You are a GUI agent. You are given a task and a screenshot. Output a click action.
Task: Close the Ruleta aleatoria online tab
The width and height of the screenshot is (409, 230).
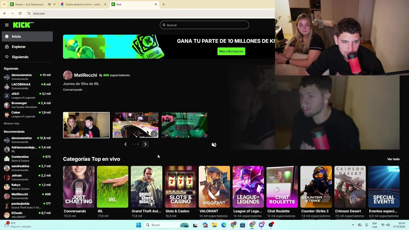(105, 4)
